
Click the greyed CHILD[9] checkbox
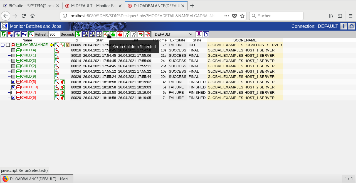pyautogui.click(x=13, y=77)
